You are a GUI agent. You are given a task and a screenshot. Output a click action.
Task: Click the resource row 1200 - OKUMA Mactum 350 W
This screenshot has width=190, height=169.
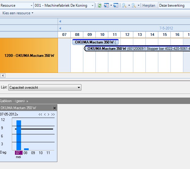[x=29, y=55]
